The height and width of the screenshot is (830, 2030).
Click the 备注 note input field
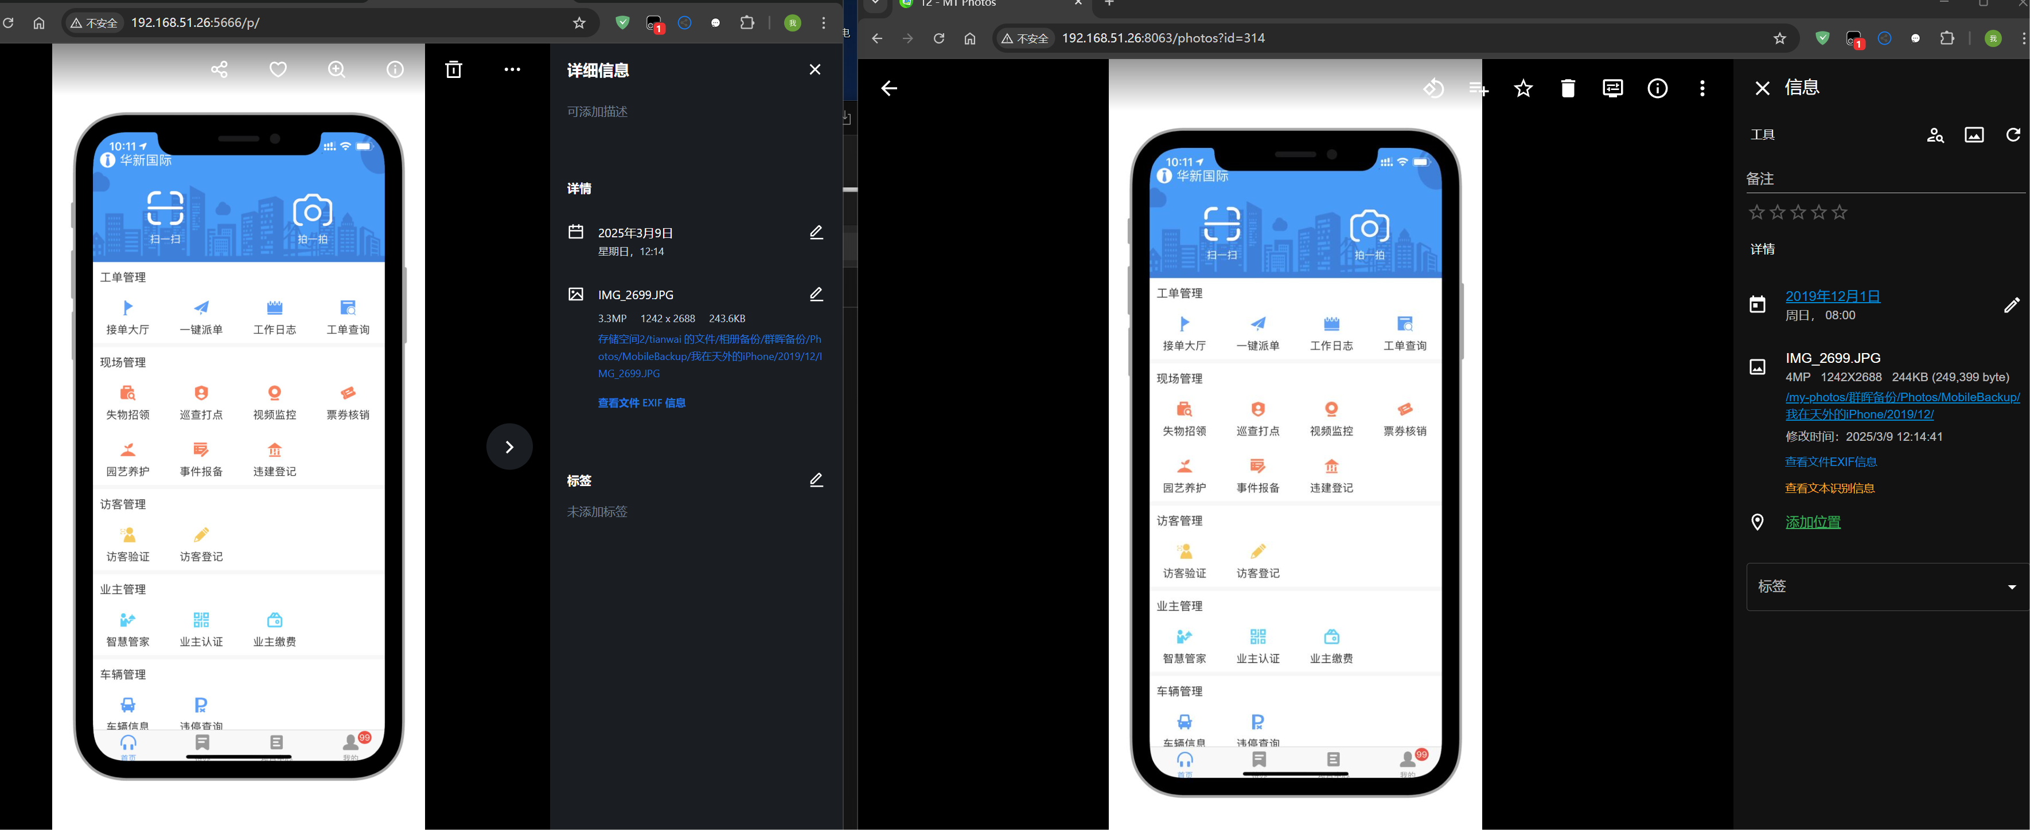point(1886,179)
